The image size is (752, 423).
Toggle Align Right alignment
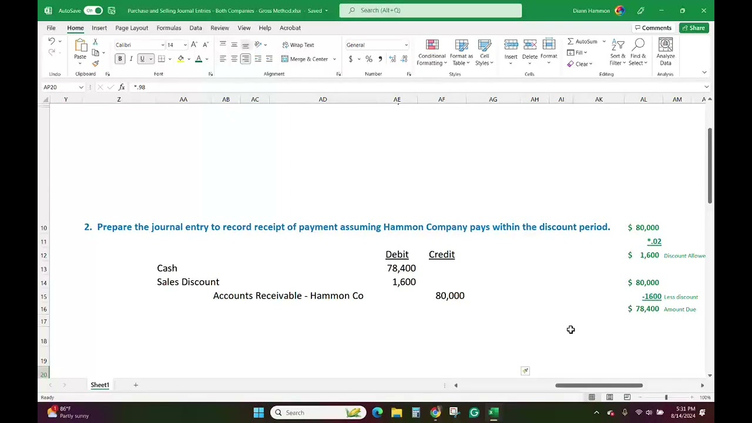tap(246, 59)
